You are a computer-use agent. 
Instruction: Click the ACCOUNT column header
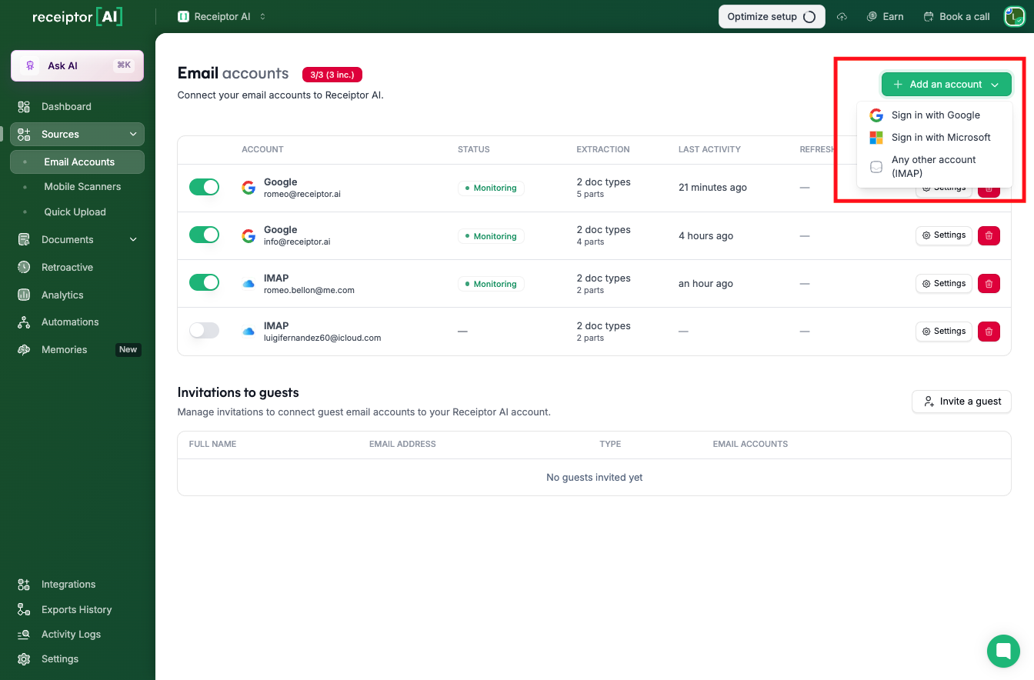click(x=262, y=150)
